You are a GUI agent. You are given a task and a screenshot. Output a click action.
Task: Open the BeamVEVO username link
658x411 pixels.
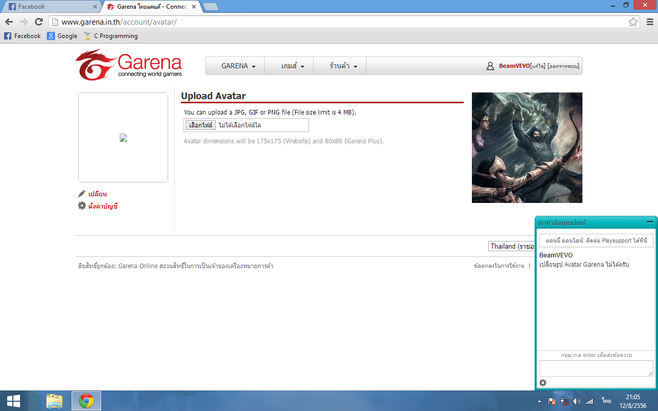point(514,66)
